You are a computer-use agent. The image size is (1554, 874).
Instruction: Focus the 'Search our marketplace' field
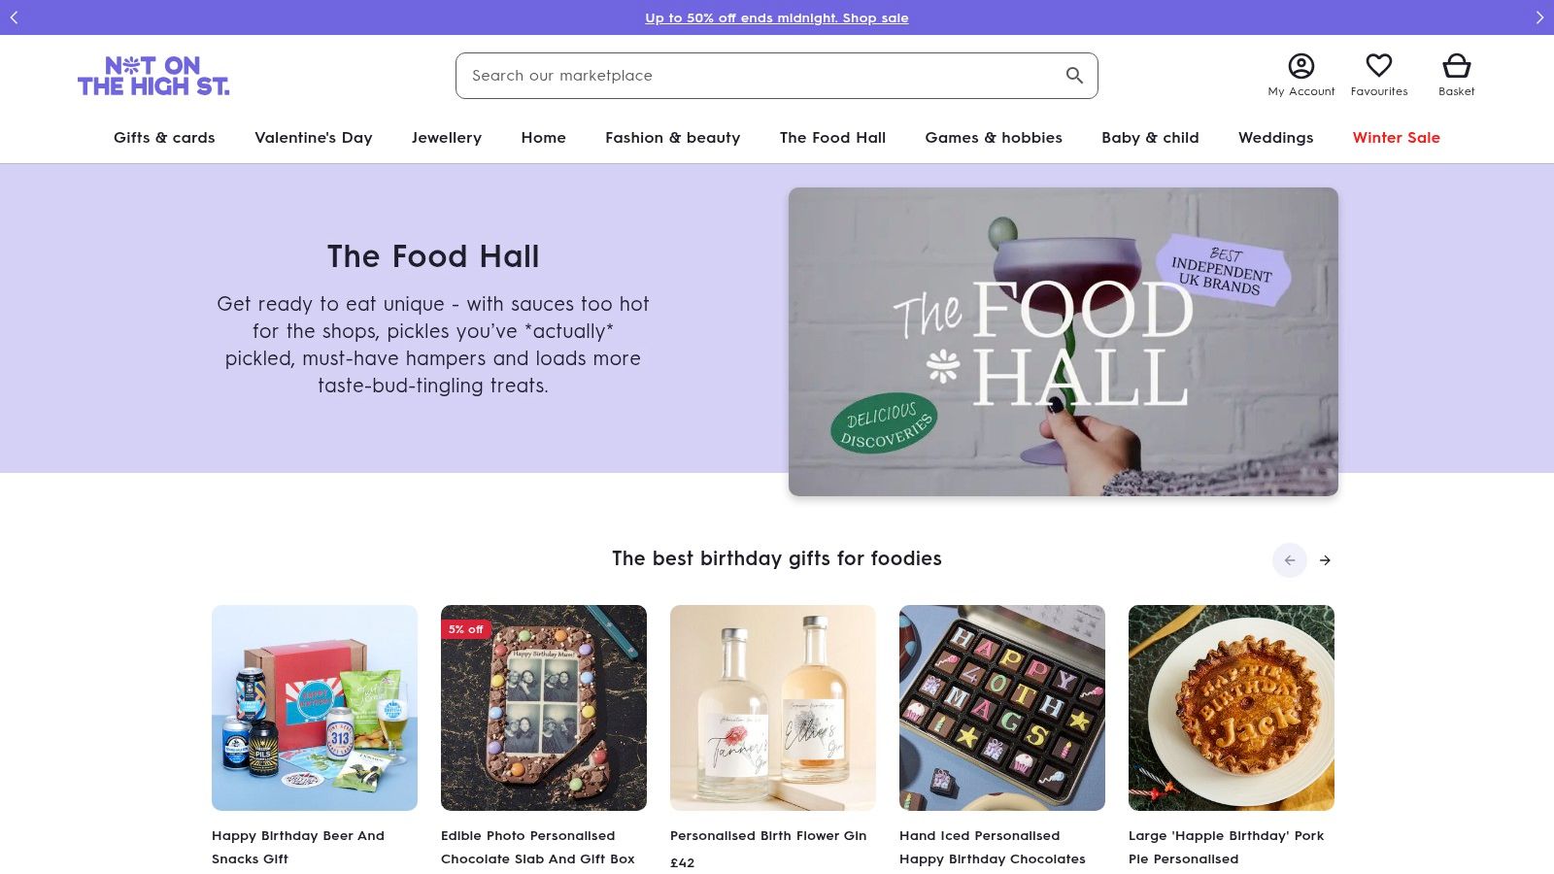tap(758, 76)
